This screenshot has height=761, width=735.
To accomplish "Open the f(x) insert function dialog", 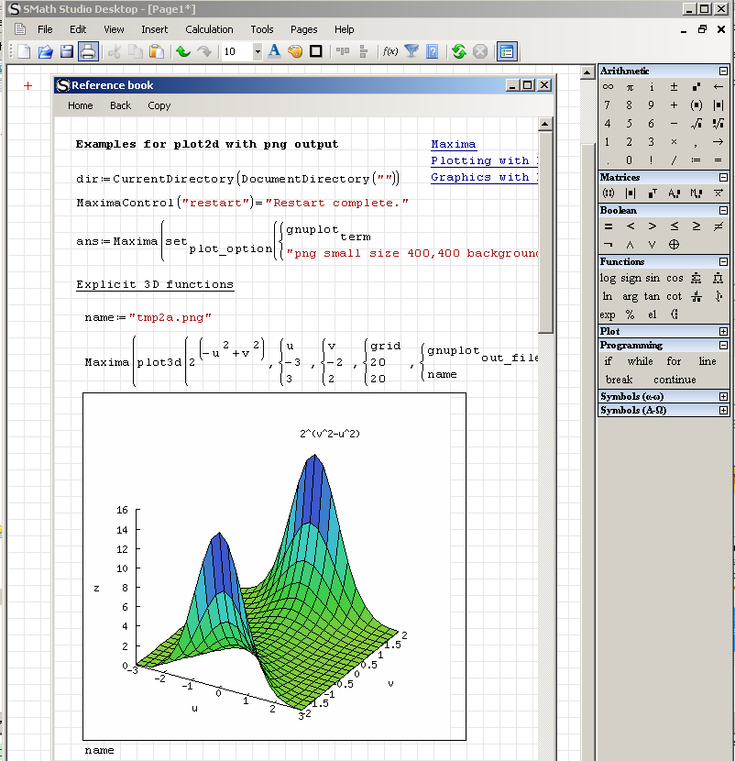I will 389,51.
